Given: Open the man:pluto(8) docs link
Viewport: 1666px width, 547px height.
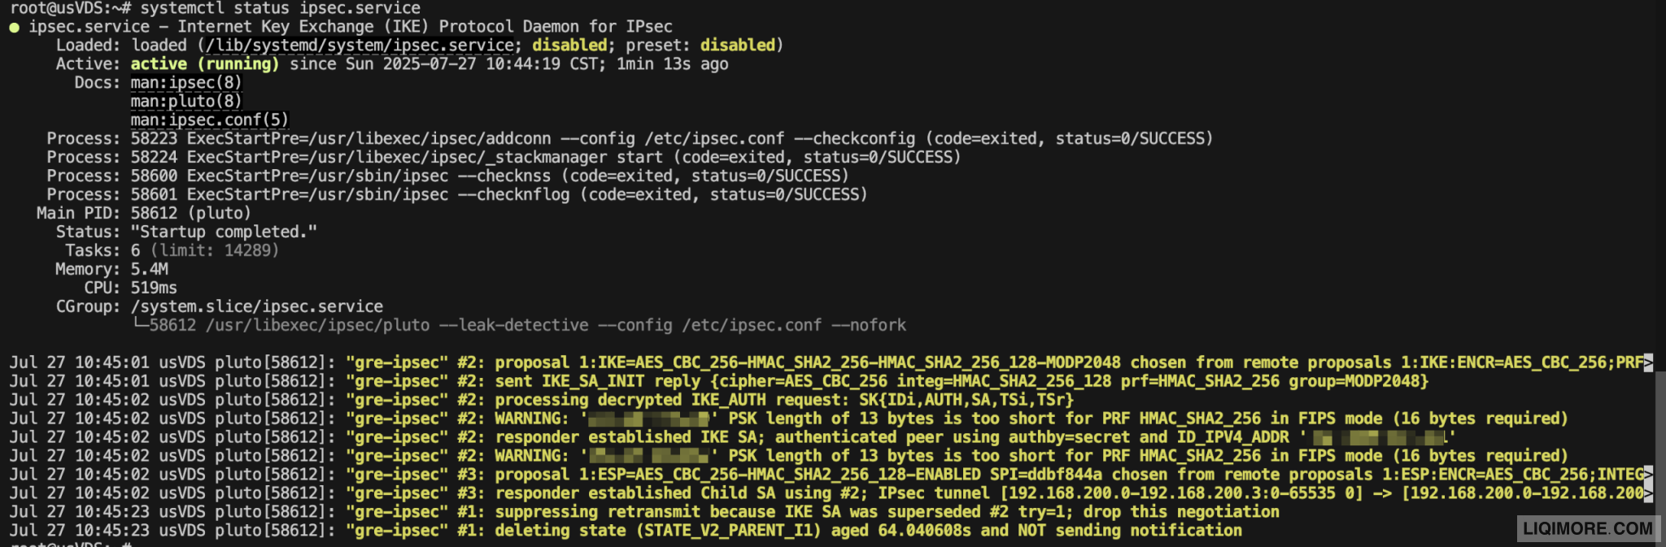Looking at the screenshot, I should tap(186, 102).
